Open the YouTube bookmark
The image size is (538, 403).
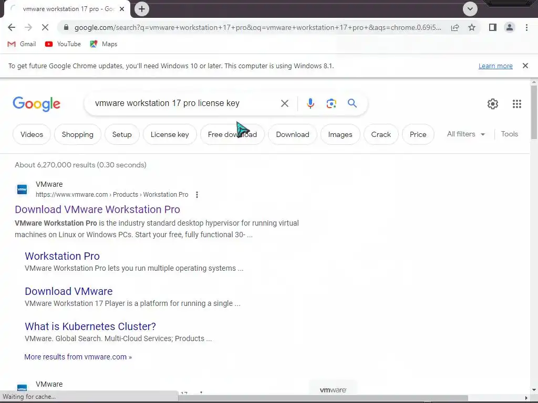63,44
